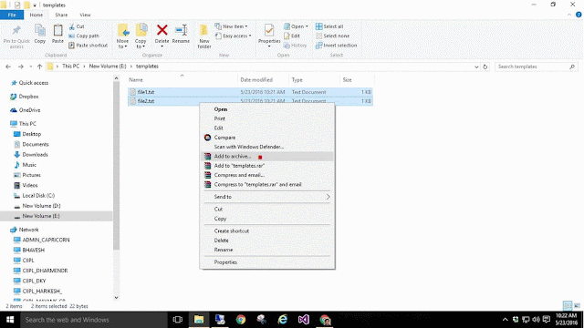
Task: Expand the Send to submenu
Action: coord(267,197)
